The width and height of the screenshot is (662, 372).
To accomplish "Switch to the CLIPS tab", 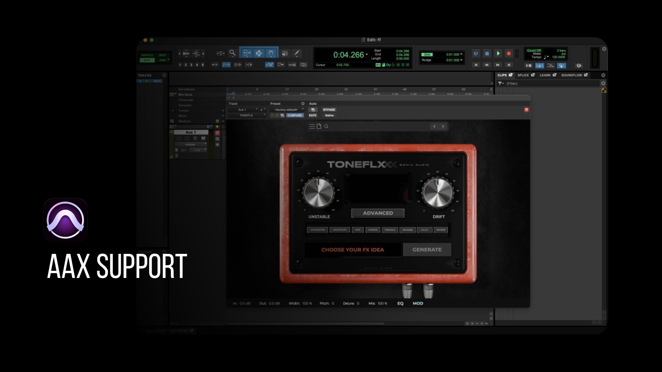I will click(x=505, y=75).
